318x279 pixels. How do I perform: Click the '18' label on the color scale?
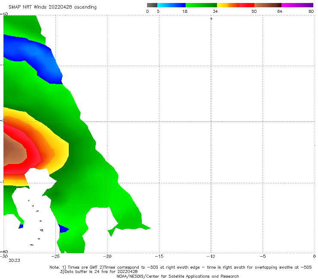tap(185, 11)
